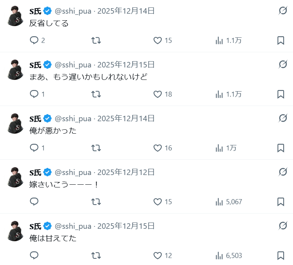Image resolution: width=293 pixels, height=265 pixels.
Task: Open @sshi_pua handle on 嫁さいこうーーー！ post
Action: [73, 172]
